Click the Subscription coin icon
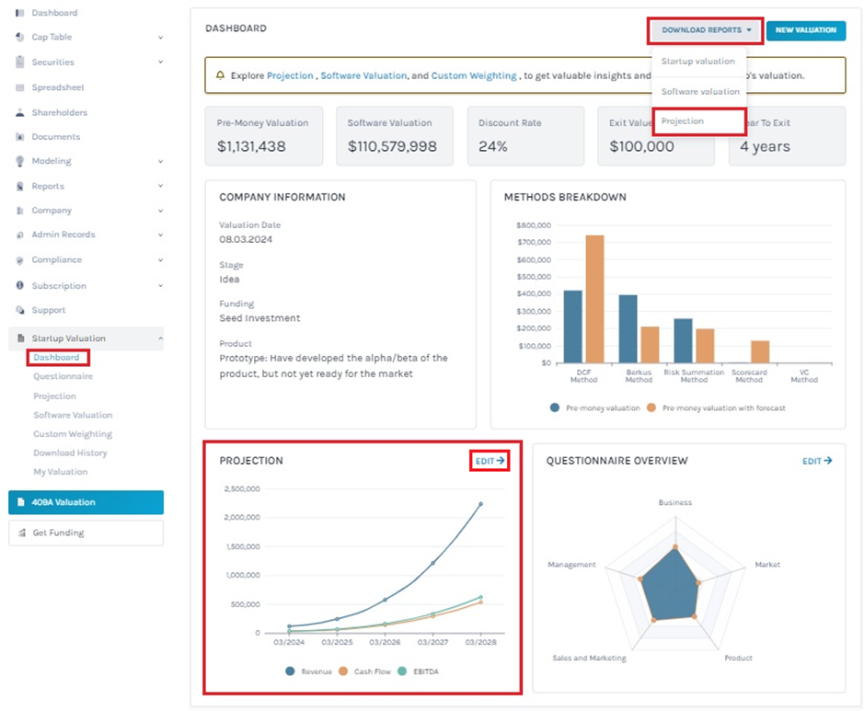Image resolution: width=864 pixels, height=711 pixels. pyautogui.click(x=20, y=285)
